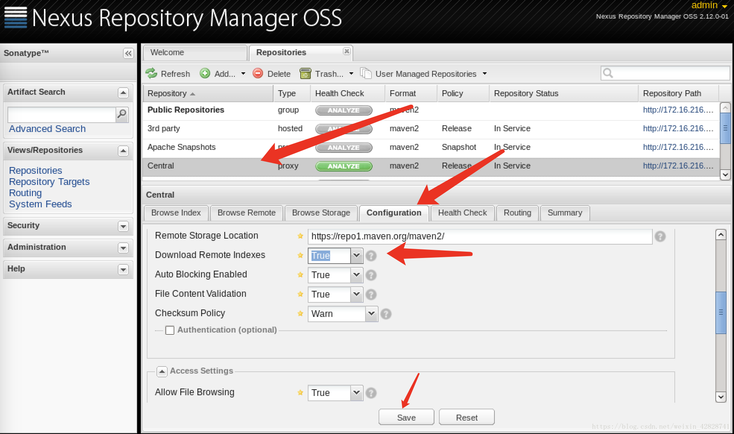
Task: Expand the Security panel
Action: (123, 226)
